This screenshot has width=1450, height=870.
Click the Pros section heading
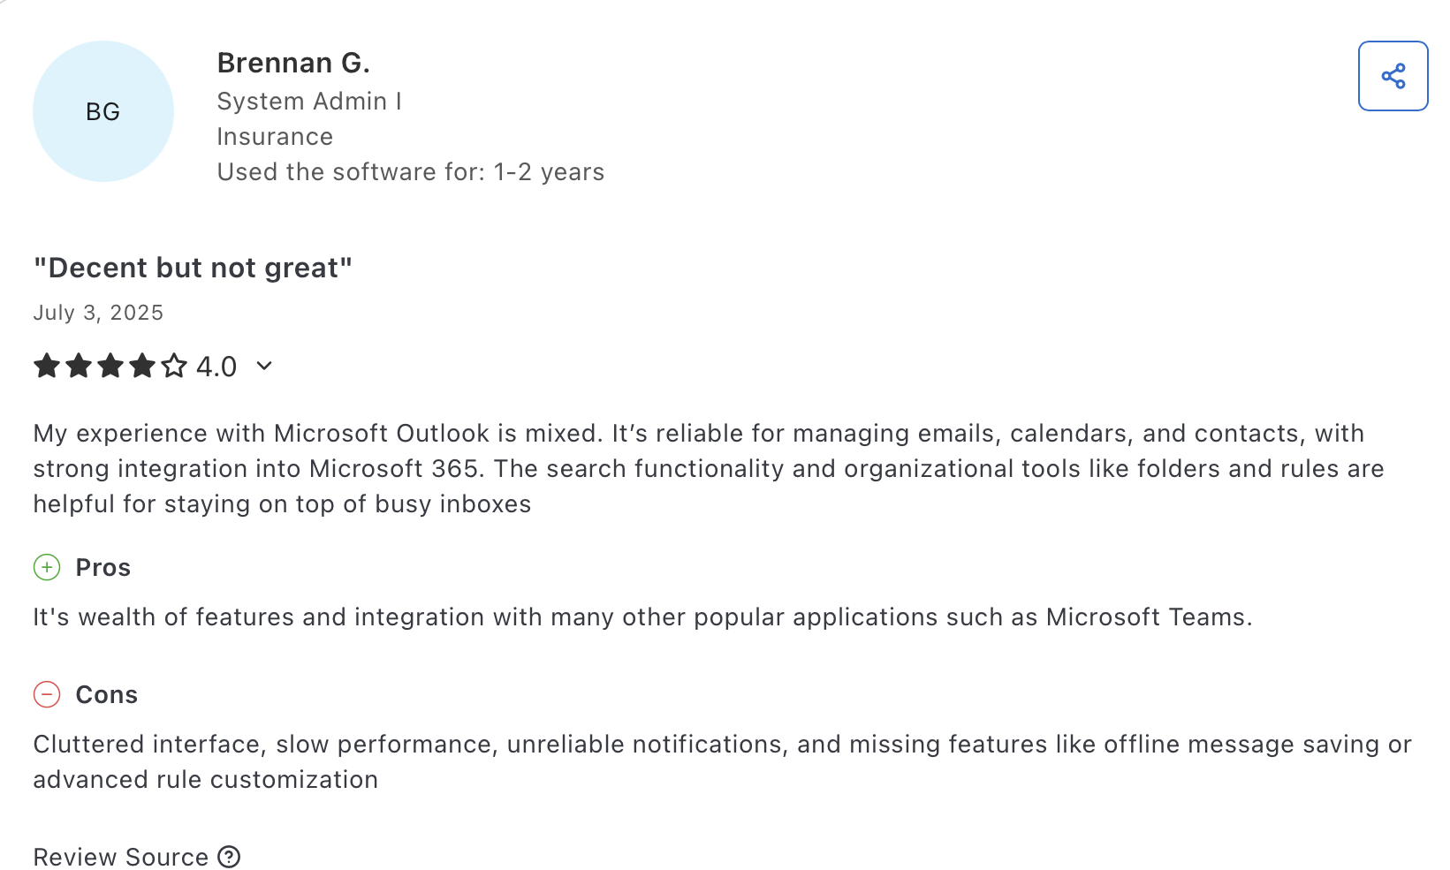103,567
